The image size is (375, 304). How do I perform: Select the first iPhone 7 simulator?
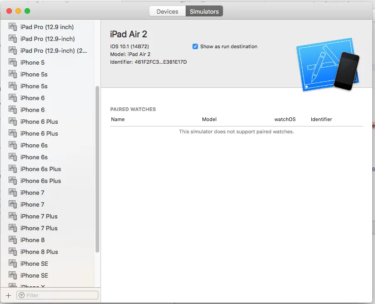coord(32,193)
